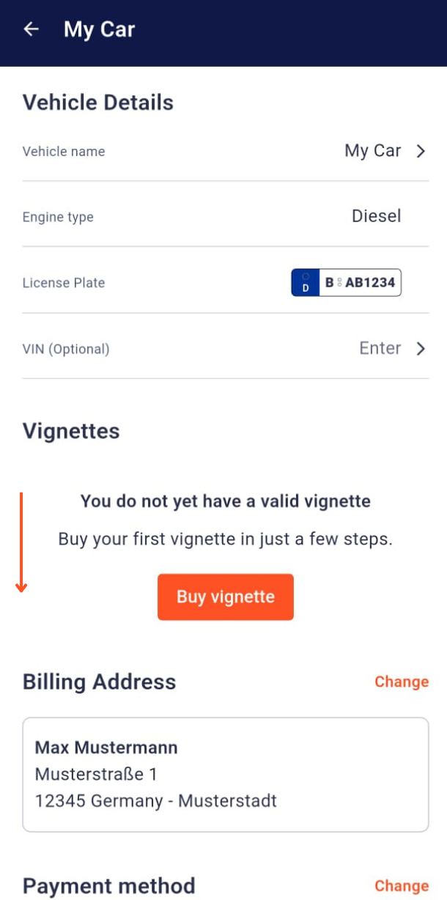Click the Enter text for VIN
447x900 pixels.
(x=380, y=348)
